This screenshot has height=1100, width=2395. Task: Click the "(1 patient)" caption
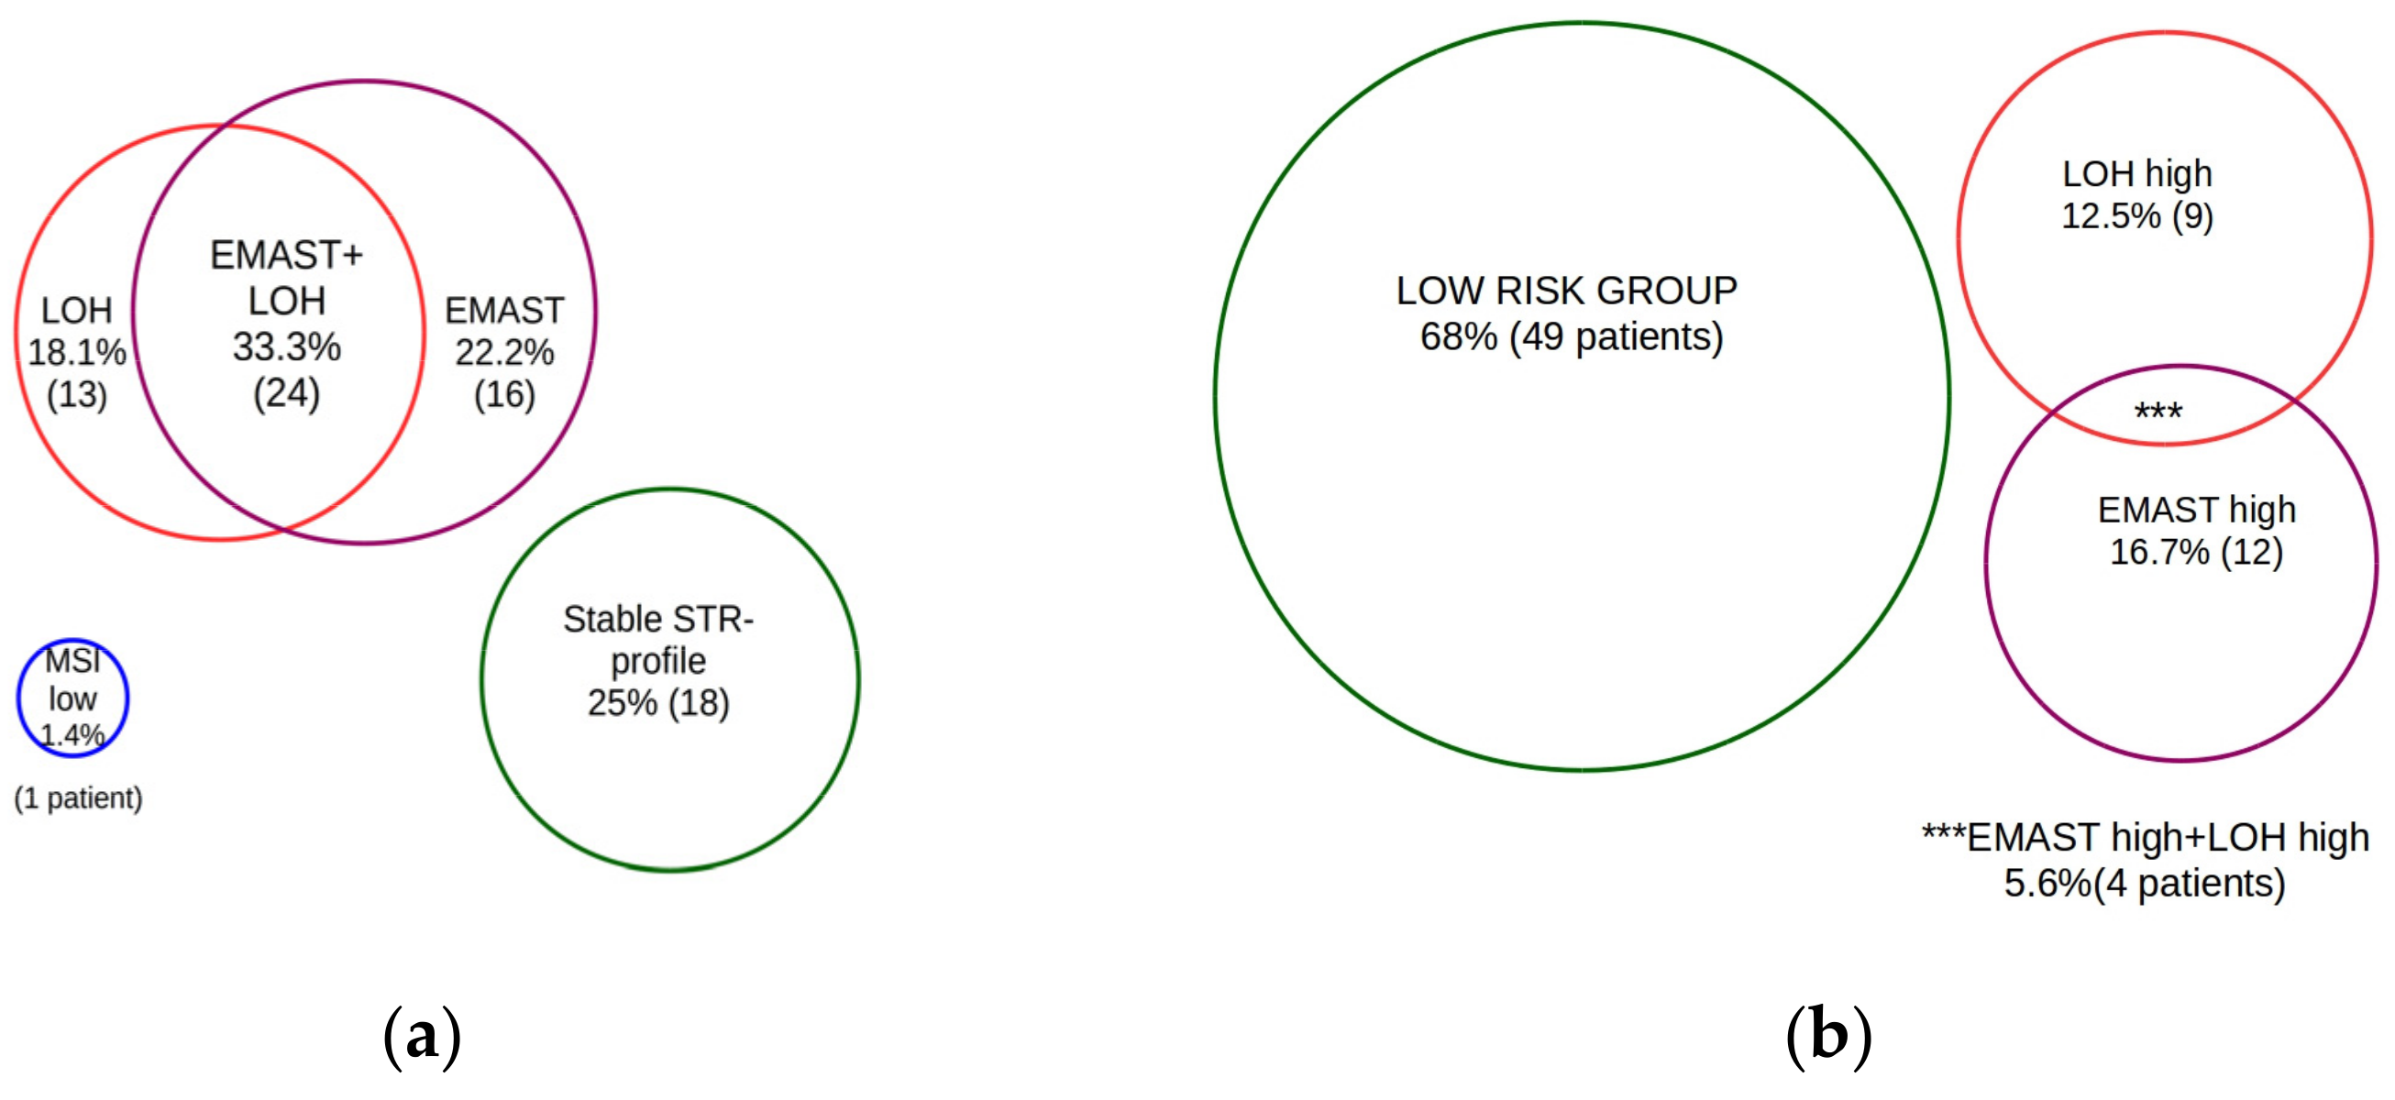pos(78,797)
